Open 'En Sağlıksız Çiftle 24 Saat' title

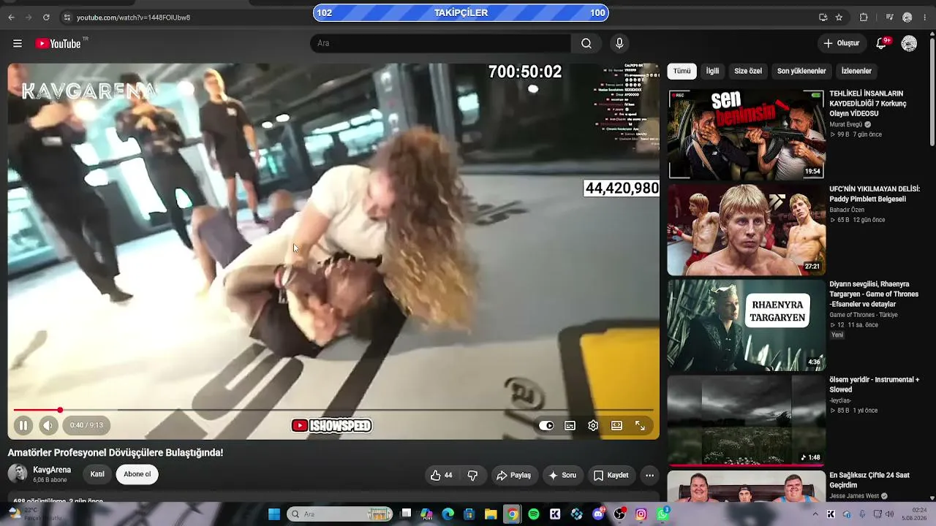point(869,480)
